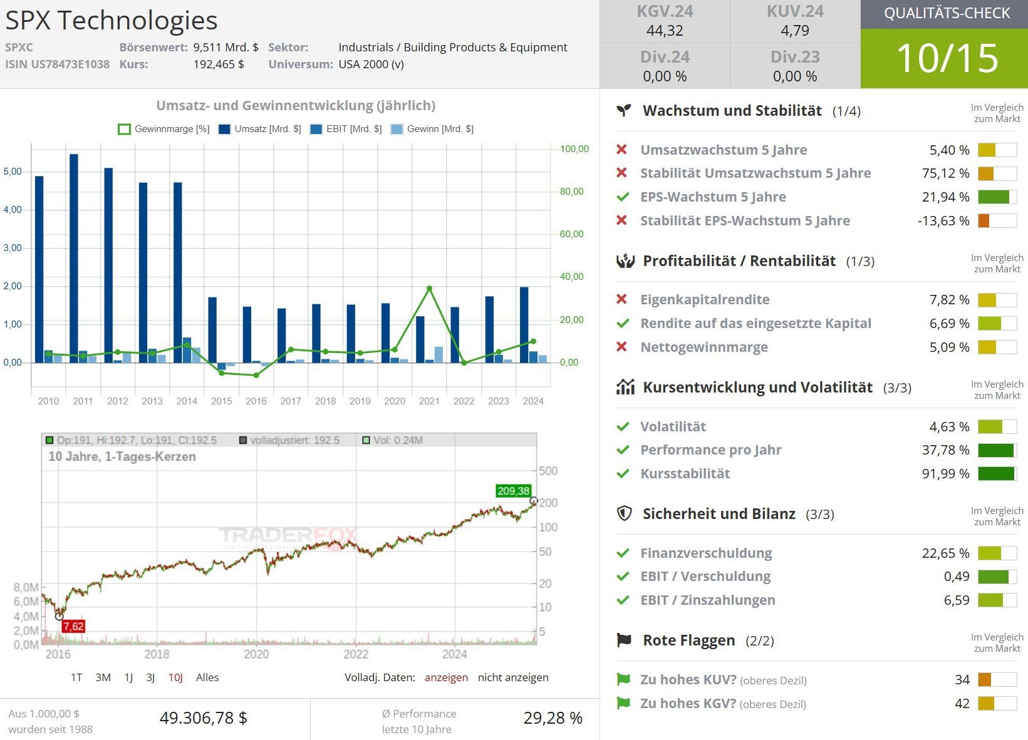Click green check icon next to Volatilität
Viewport: 1028px width, 740px height.
click(623, 426)
